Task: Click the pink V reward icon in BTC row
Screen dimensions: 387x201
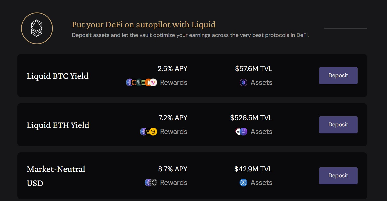Action: click(x=153, y=82)
